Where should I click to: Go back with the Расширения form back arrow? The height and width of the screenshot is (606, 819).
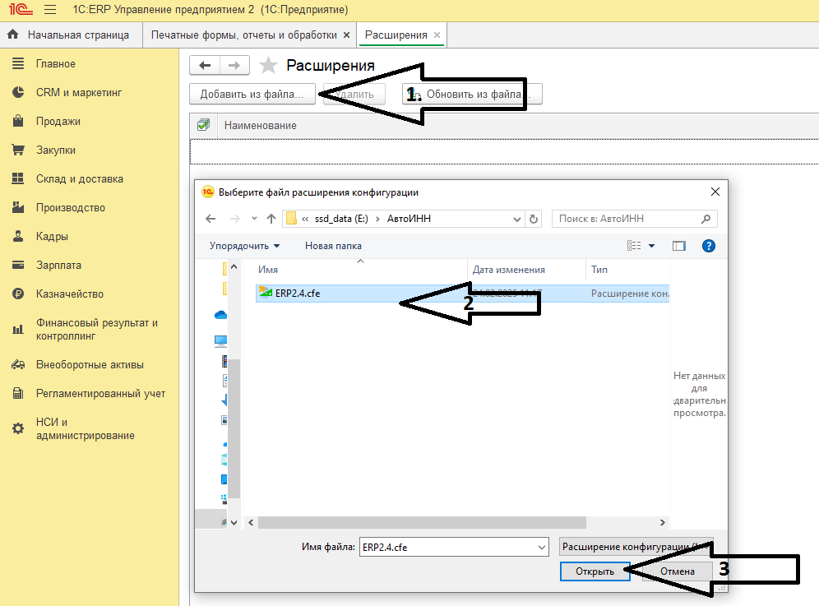coord(205,65)
